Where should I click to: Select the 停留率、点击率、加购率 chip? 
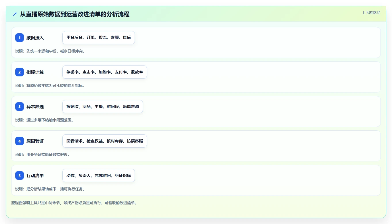105,72
